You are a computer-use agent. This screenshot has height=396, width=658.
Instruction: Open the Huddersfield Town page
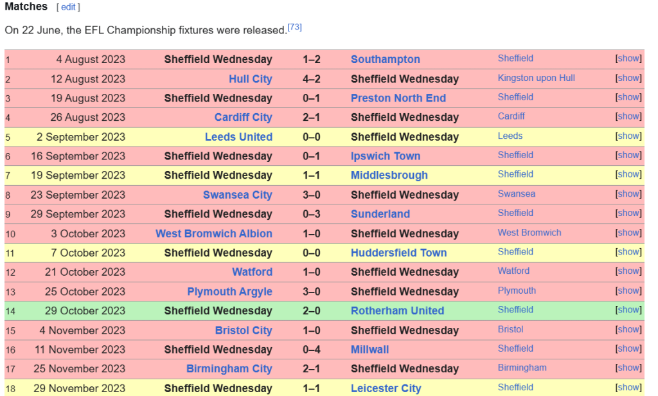coord(398,253)
